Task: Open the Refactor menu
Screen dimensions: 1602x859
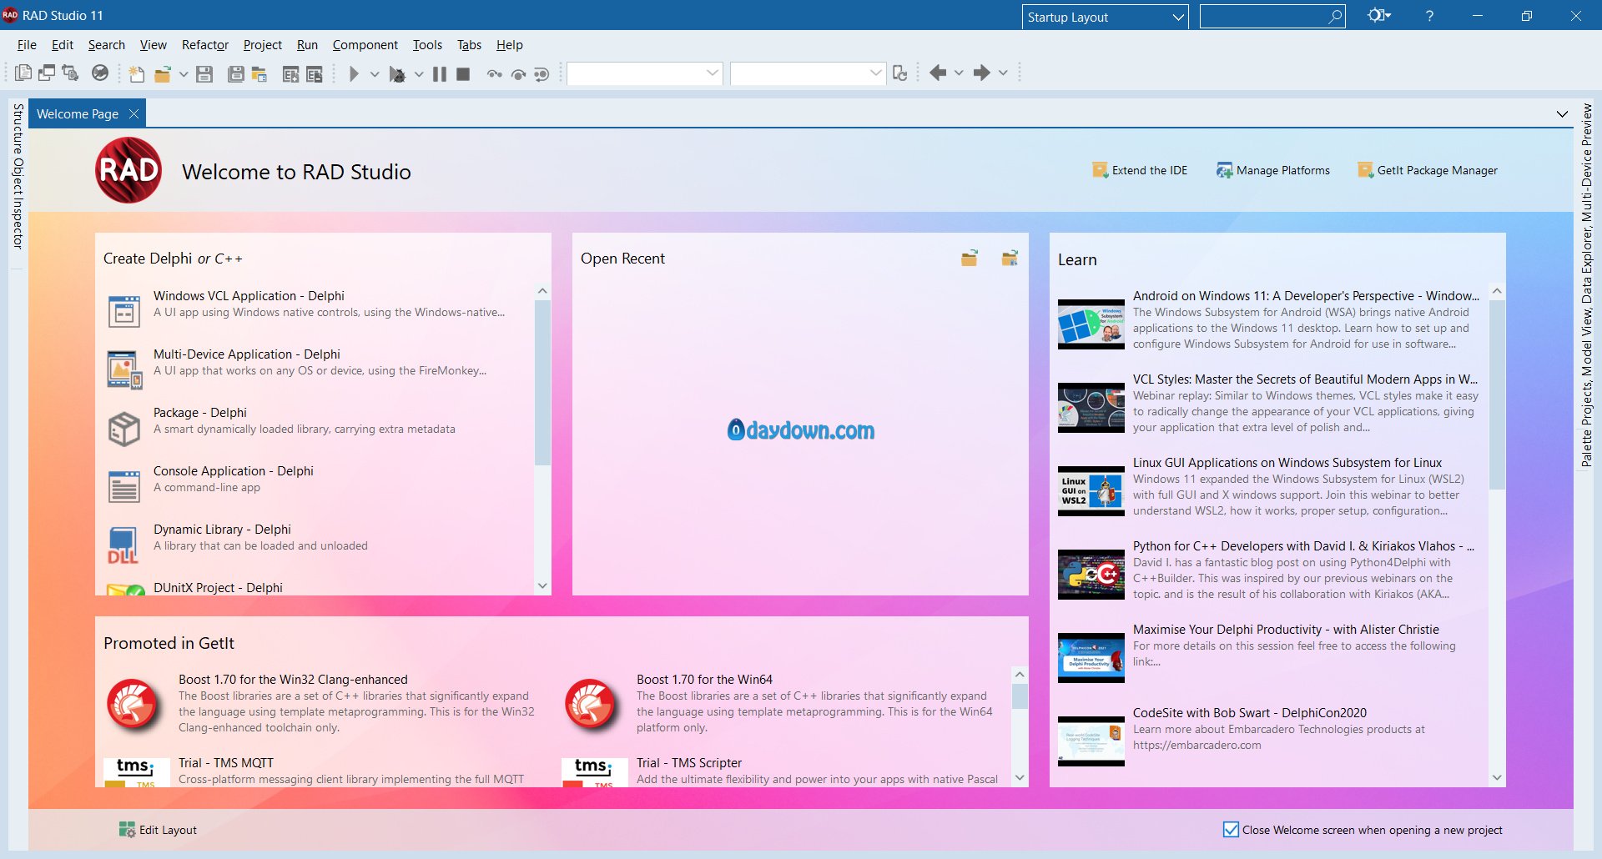Action: pos(205,45)
